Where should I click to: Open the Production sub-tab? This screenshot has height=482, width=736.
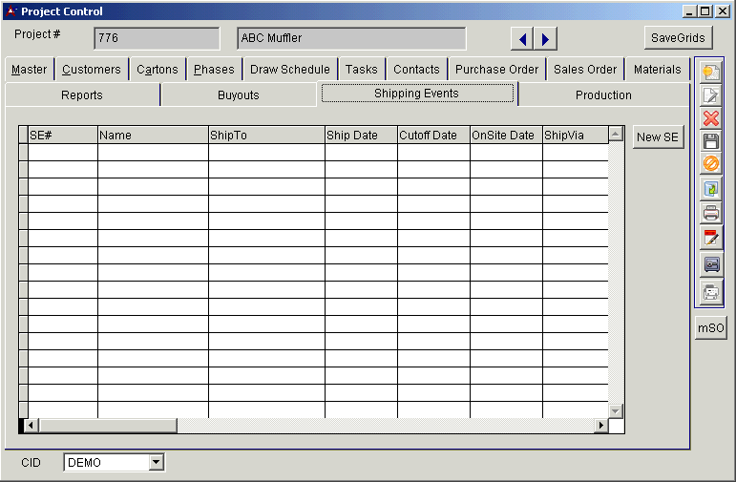[603, 95]
